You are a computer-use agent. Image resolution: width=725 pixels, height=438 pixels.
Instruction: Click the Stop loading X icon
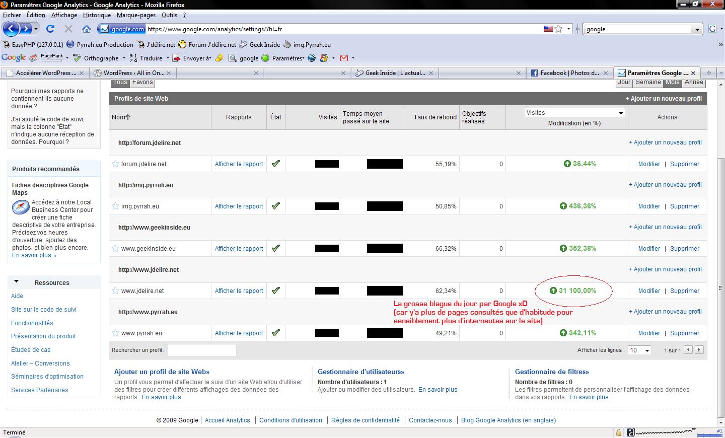pyautogui.click(x=68, y=29)
